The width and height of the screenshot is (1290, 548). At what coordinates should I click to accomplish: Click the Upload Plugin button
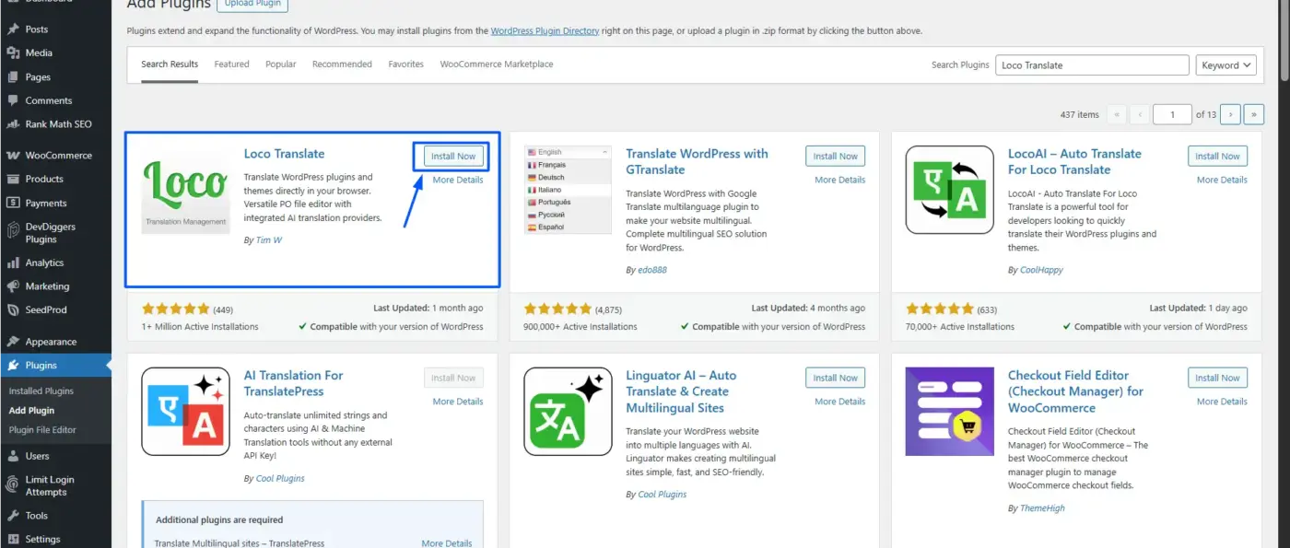point(252,5)
